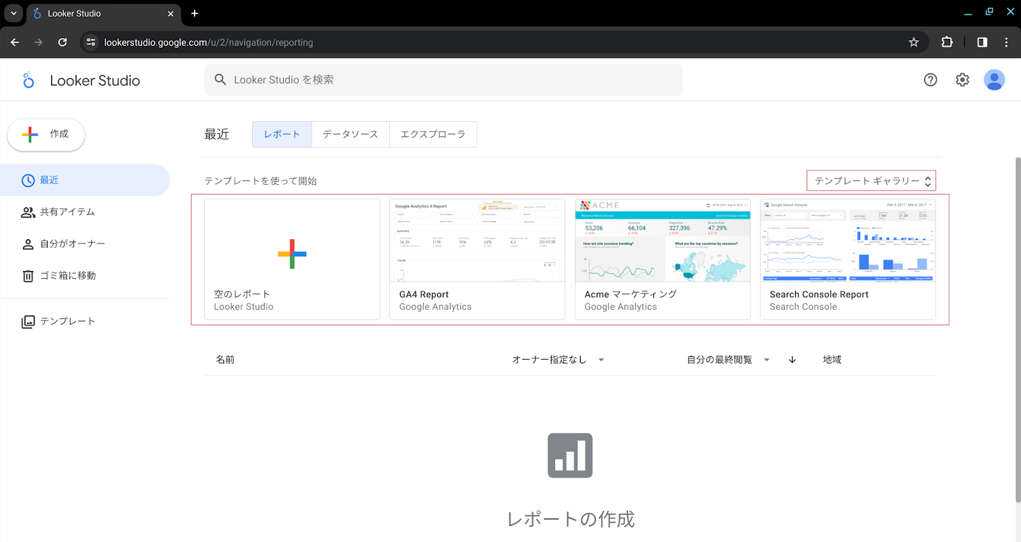This screenshot has height=542, width=1021.
Task: Bookmark this page with the star icon
Action: (914, 42)
